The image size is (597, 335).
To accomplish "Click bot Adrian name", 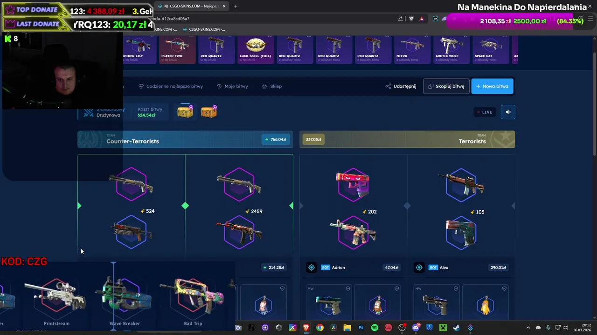I will tap(339, 268).
